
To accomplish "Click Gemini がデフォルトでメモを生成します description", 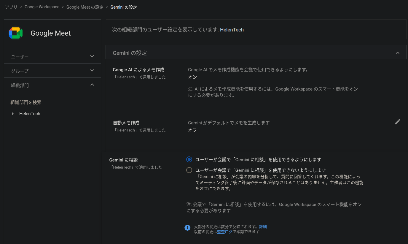I will pyautogui.click(x=229, y=123).
